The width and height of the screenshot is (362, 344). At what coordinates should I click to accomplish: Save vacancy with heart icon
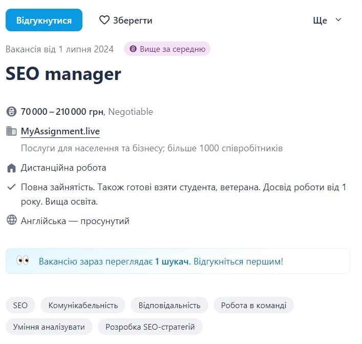click(104, 20)
